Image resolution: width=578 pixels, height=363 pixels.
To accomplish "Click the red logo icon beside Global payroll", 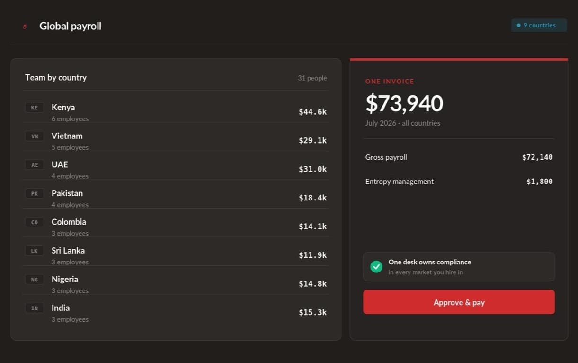I will tap(25, 27).
